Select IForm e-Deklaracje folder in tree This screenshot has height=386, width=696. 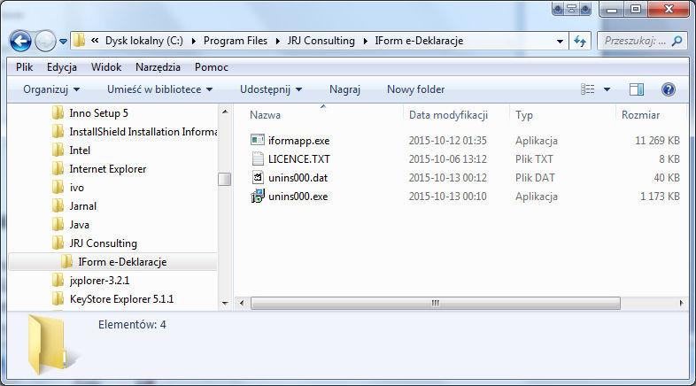point(122,262)
